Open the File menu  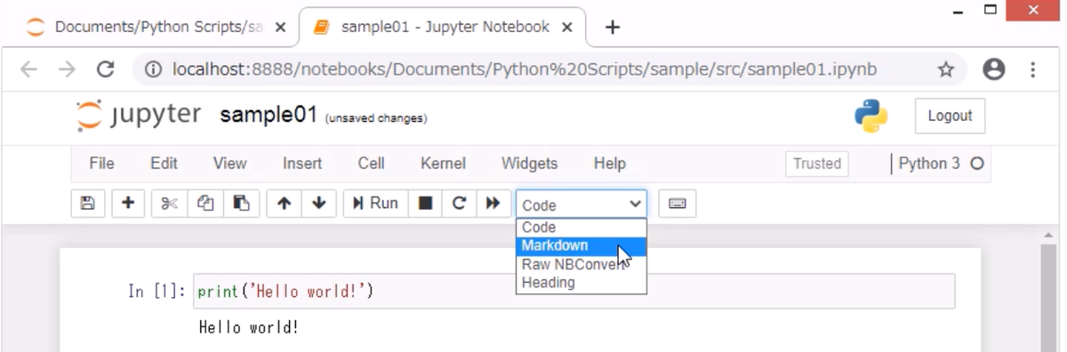(102, 164)
